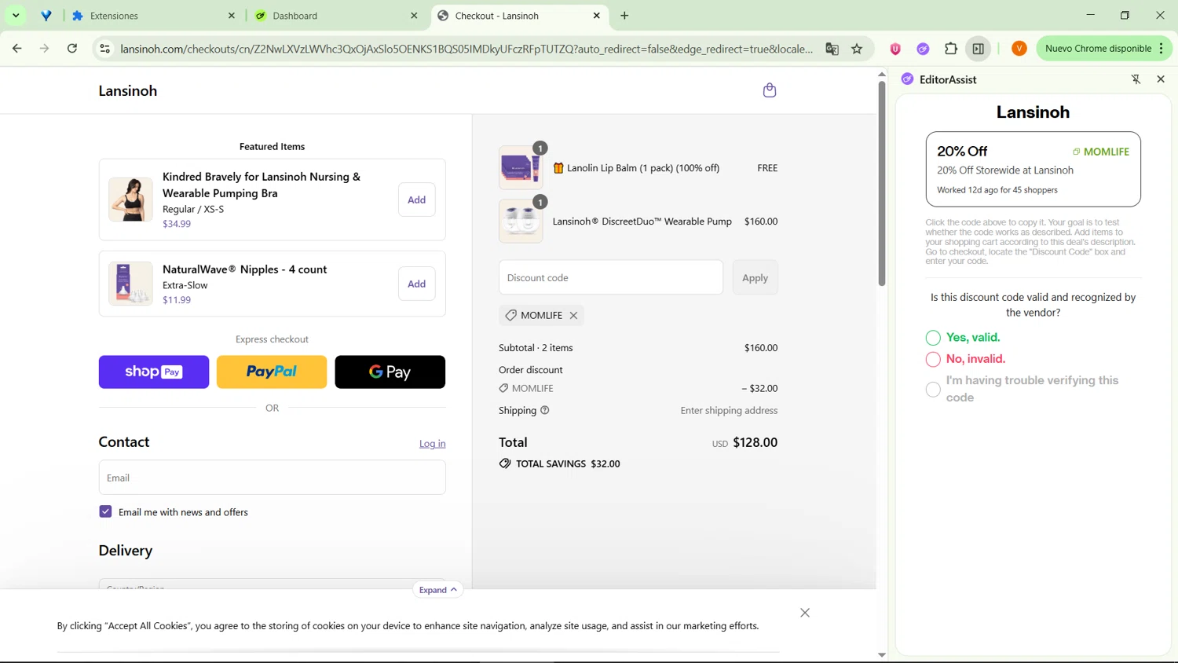Uncheck 'Email me with news and offers'
The width and height of the screenshot is (1178, 663).
coord(105,511)
